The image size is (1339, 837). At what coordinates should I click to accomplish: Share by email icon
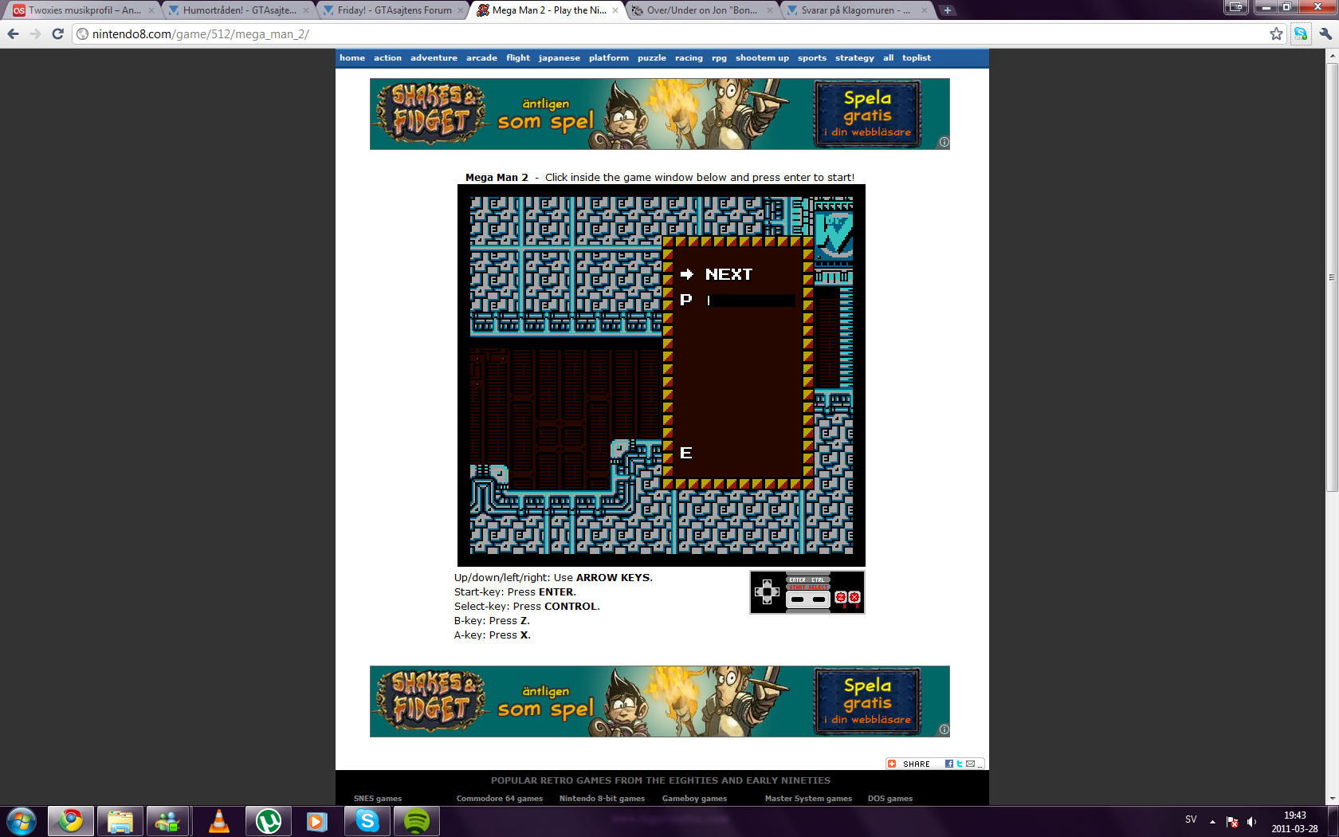(x=970, y=764)
